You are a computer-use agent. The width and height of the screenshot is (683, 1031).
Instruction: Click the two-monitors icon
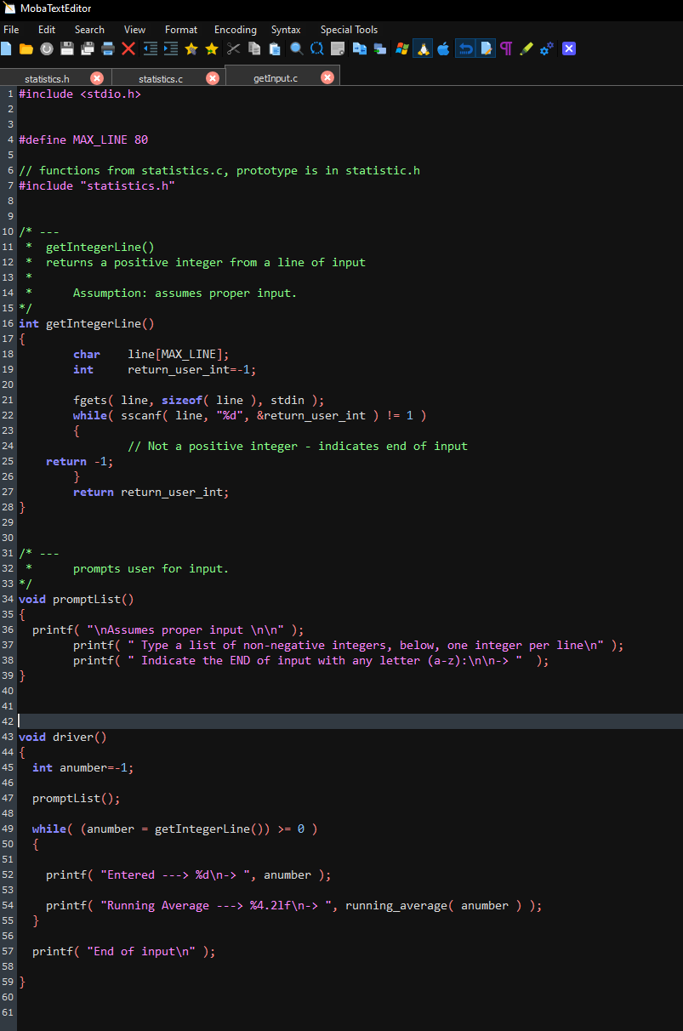tap(379, 48)
